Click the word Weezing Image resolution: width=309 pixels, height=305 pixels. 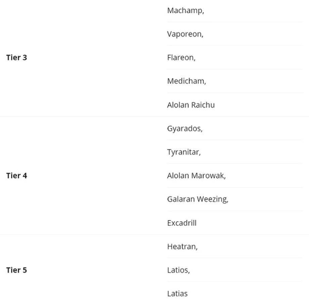click(212, 199)
